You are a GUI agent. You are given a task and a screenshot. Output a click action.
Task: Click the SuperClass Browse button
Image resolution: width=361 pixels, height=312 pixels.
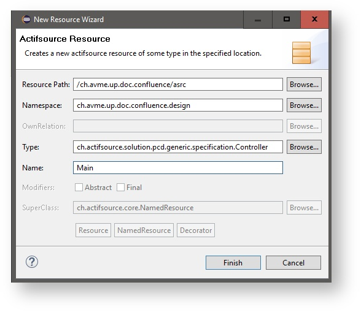click(x=304, y=208)
